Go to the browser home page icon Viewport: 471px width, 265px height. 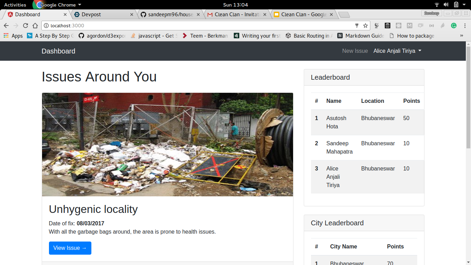pyautogui.click(x=35, y=26)
